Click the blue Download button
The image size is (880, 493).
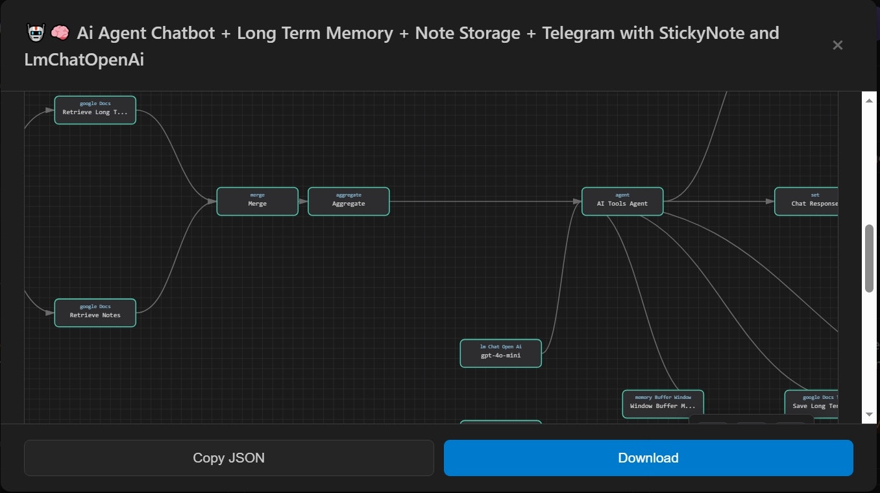pos(648,457)
